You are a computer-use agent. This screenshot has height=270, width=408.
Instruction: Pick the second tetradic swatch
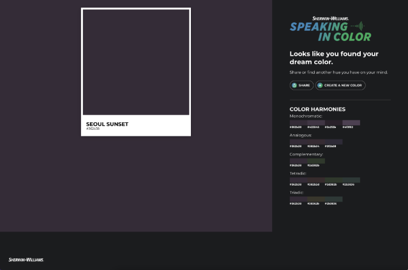click(x=316, y=180)
